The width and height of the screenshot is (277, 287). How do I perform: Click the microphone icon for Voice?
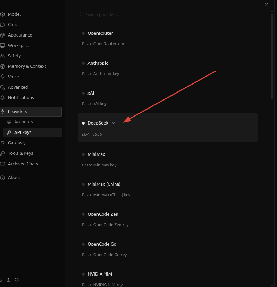click(2, 77)
